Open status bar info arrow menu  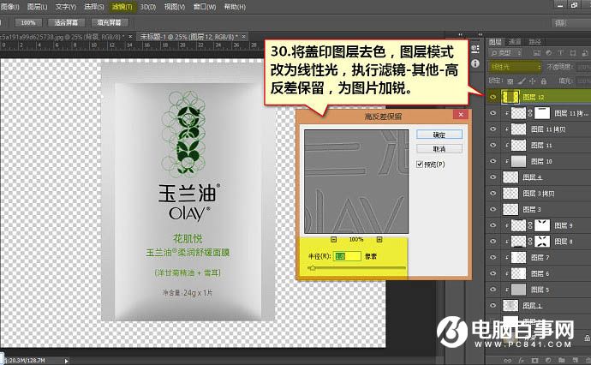[x=66, y=361]
